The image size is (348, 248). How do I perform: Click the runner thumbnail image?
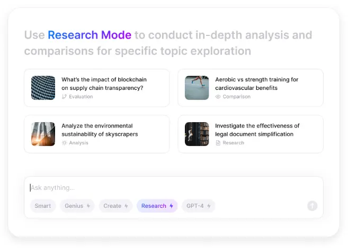click(197, 88)
